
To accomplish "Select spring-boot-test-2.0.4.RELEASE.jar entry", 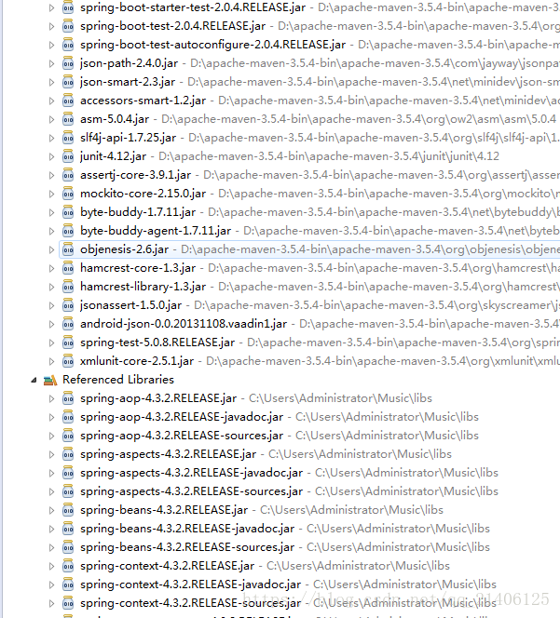I will pyautogui.click(x=173, y=26).
